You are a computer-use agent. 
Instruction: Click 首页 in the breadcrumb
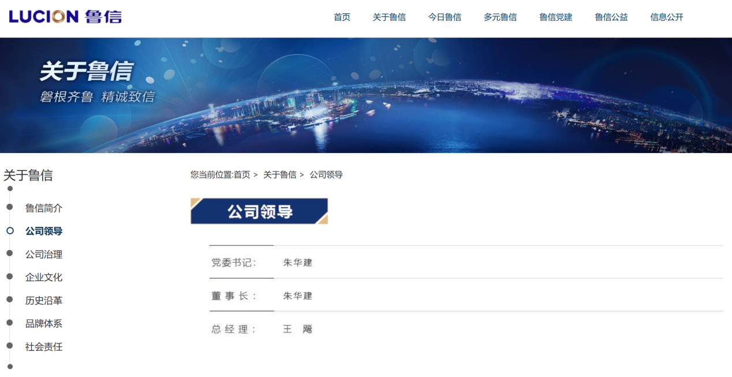[242, 174]
